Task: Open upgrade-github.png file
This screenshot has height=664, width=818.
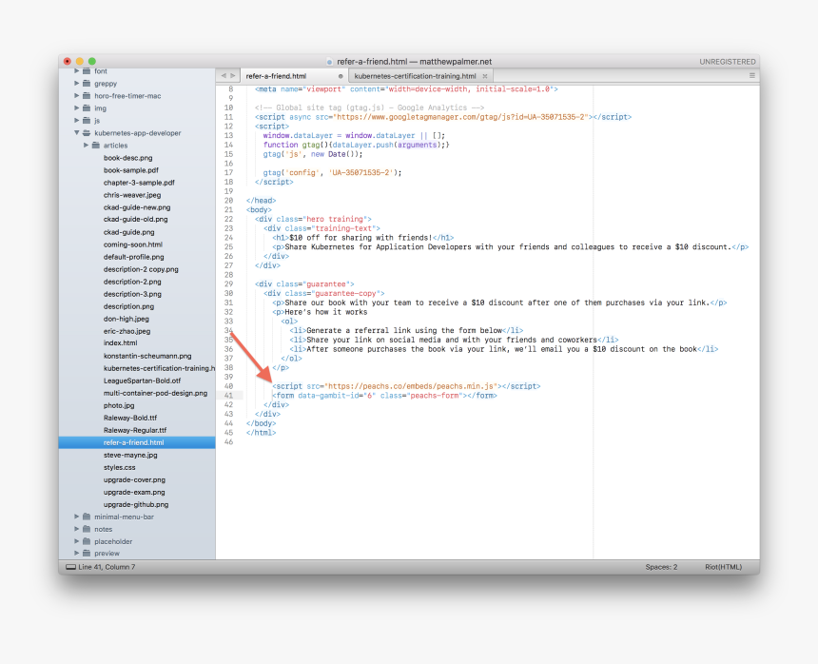Action: 136,505
